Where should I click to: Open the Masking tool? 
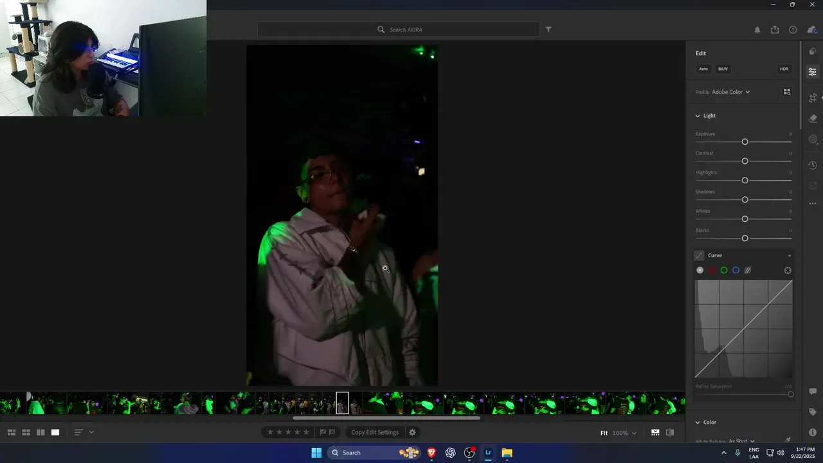click(x=813, y=139)
